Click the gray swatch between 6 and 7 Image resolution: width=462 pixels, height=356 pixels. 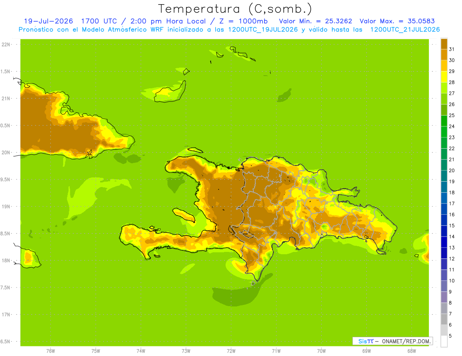(x=444, y=319)
